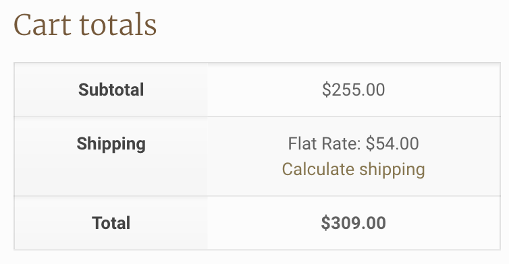509x264 pixels.
Task: Select the Subtotal row label
Action: tap(111, 90)
